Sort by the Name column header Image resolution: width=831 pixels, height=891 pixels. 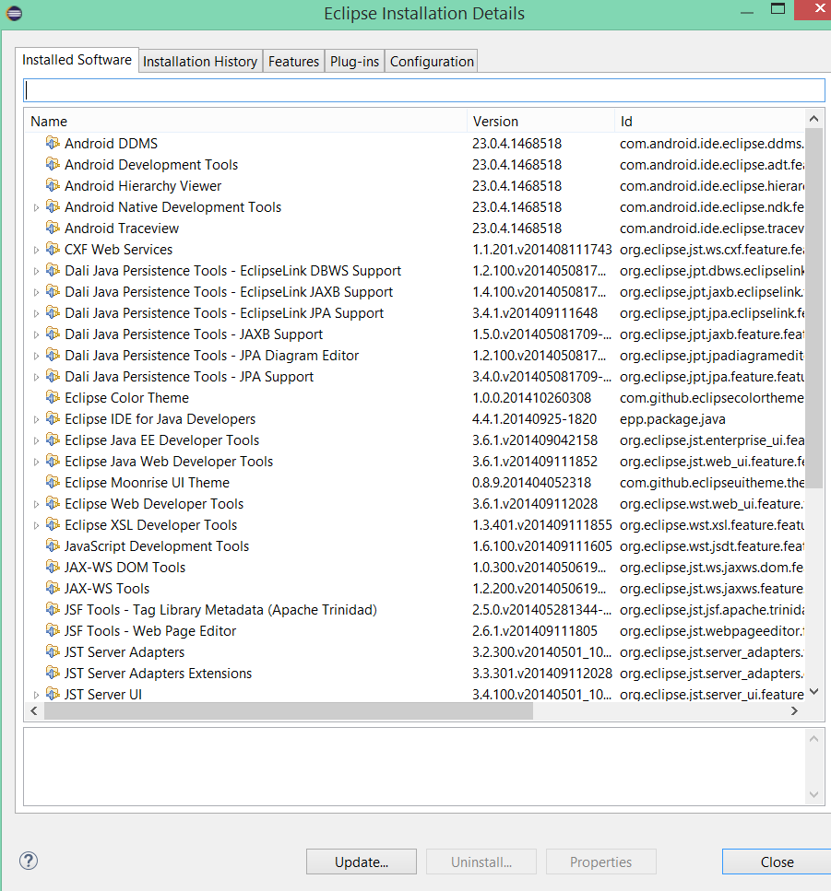coord(245,121)
